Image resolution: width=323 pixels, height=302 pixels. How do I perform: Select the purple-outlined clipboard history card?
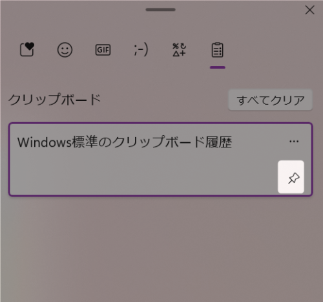(160, 159)
